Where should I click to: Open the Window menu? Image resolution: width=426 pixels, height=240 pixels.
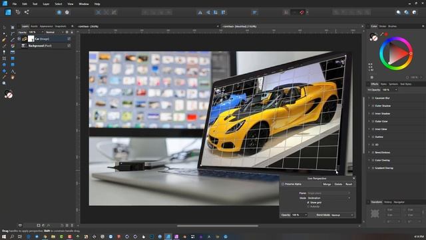point(84,4)
